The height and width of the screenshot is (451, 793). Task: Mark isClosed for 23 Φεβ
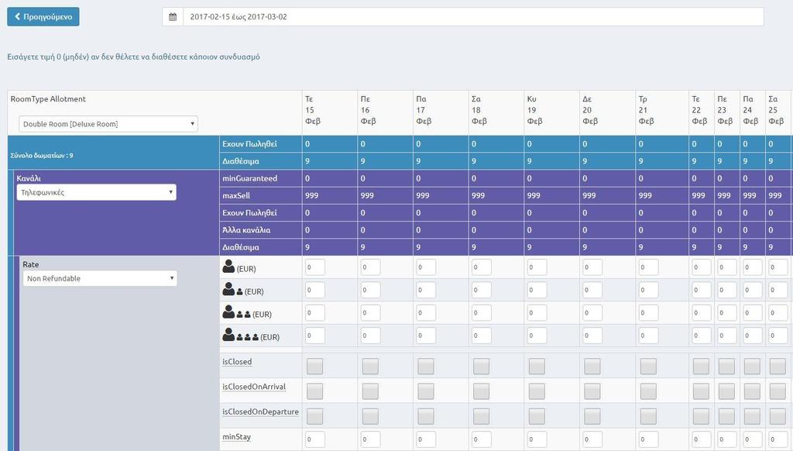tap(726, 366)
